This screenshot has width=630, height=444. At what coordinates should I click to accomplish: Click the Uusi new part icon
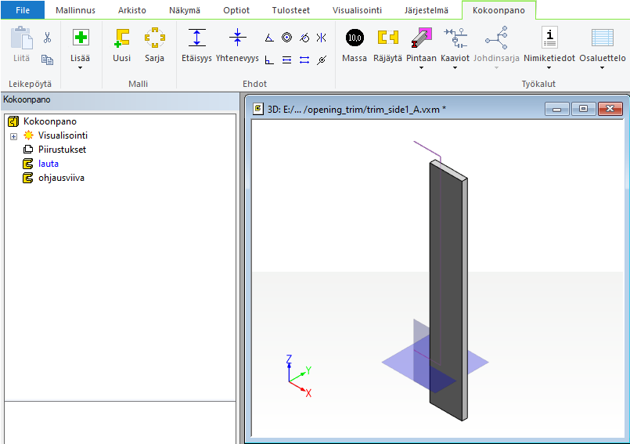(x=121, y=38)
